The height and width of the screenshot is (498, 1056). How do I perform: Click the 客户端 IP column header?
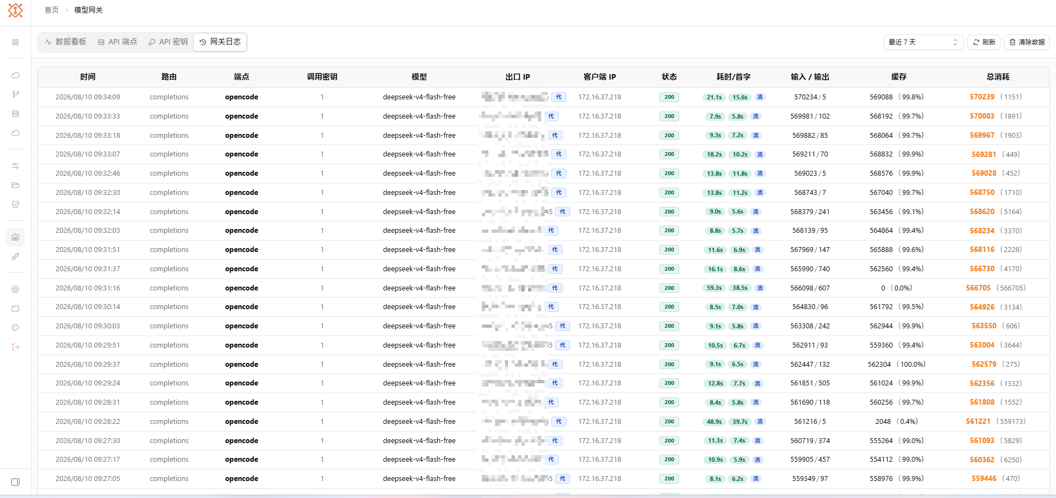[599, 77]
